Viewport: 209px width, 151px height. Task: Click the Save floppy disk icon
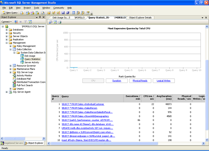coord(63,13)
